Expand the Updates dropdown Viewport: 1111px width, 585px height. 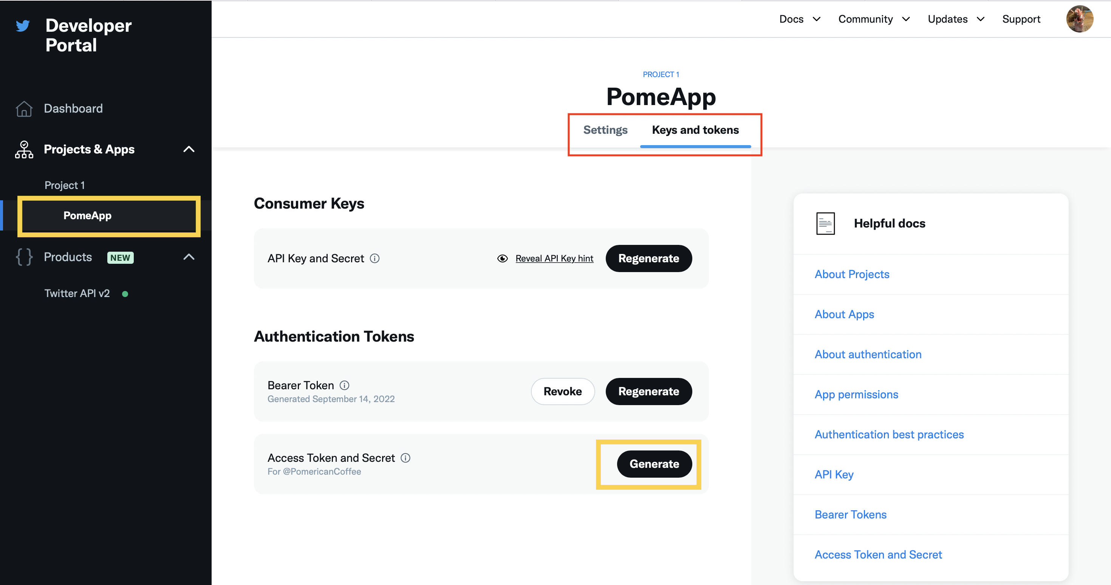(x=955, y=19)
